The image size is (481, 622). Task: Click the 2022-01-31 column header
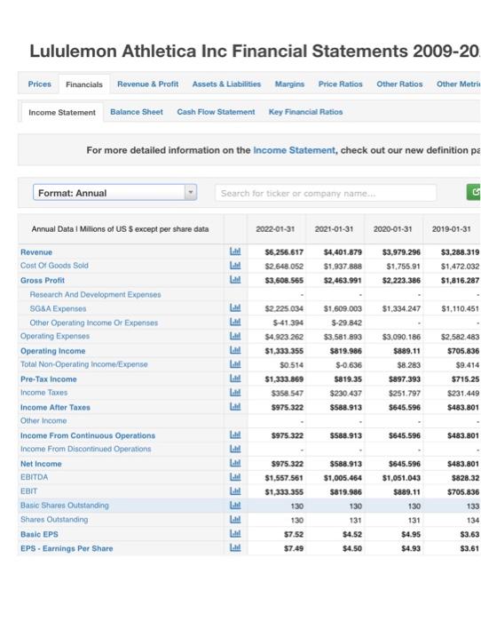pos(275,229)
